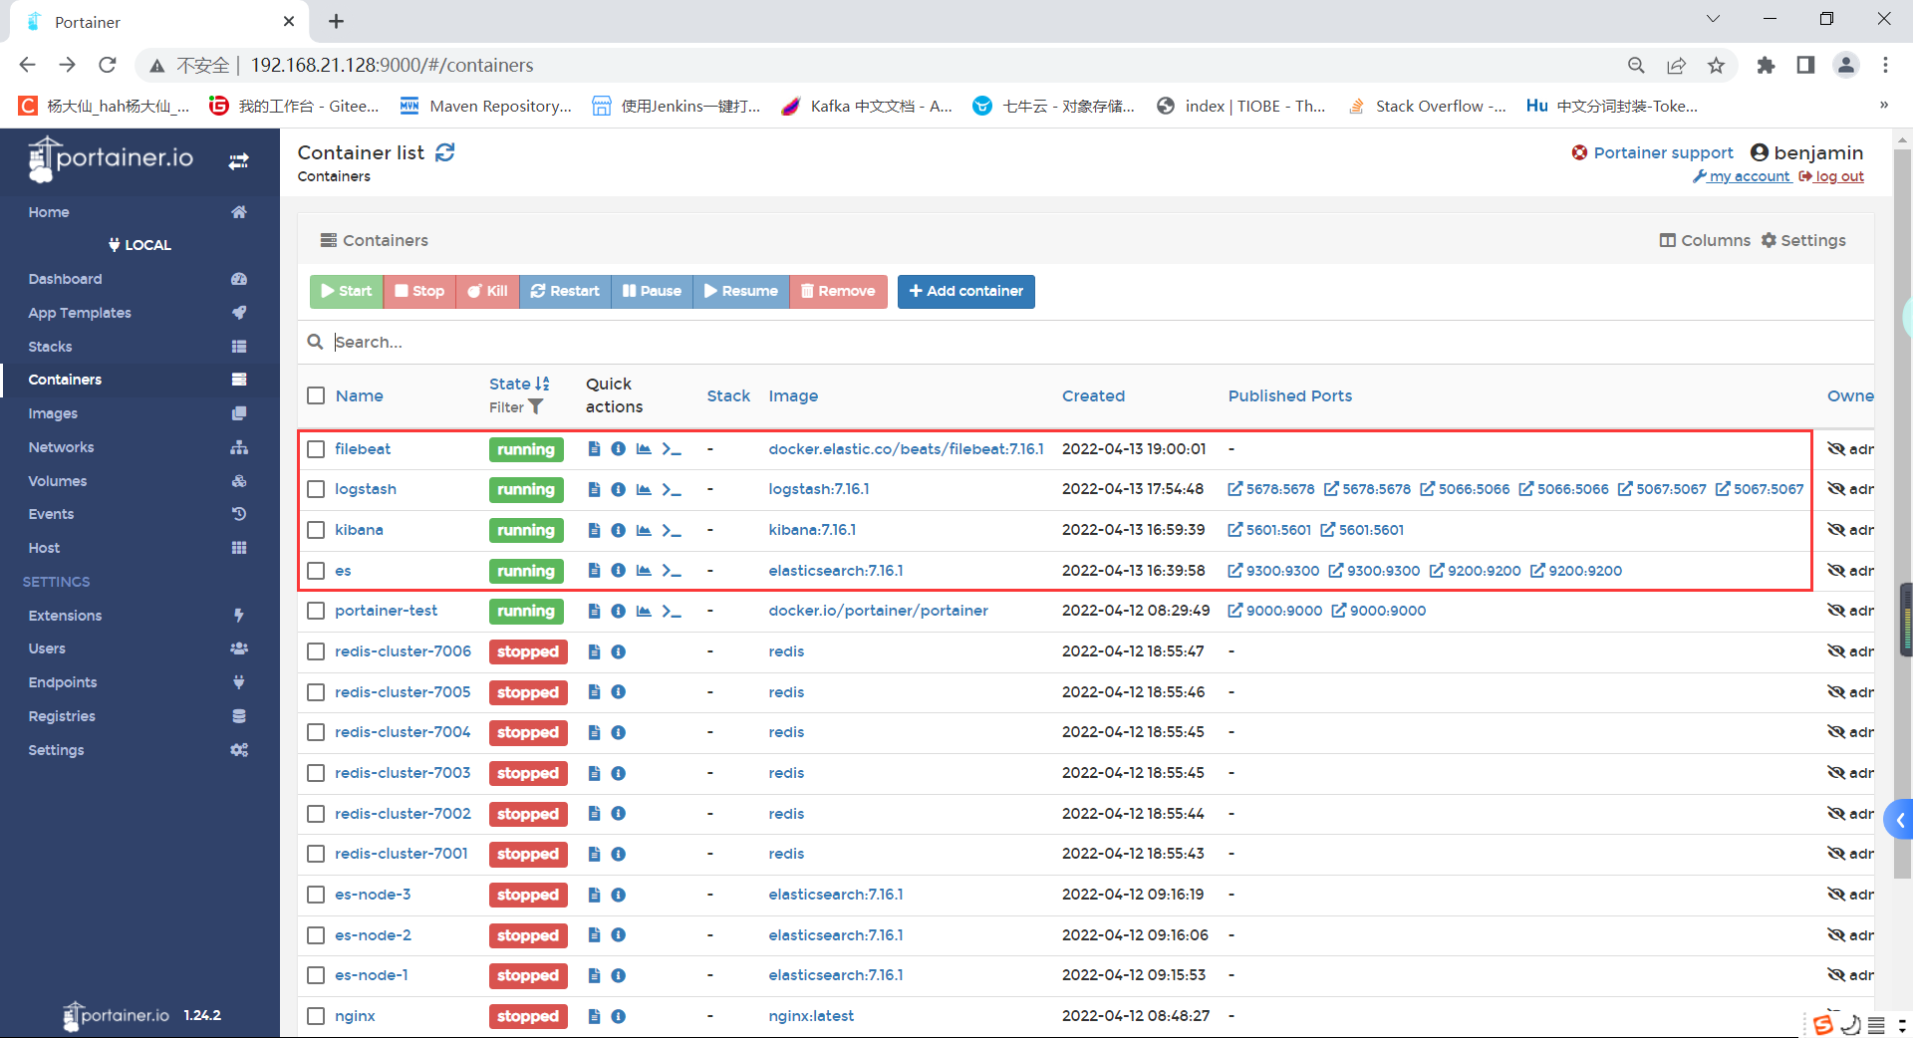This screenshot has width=1913, height=1038.
Task: Expand the blue side arrow tab
Action: click(1899, 821)
